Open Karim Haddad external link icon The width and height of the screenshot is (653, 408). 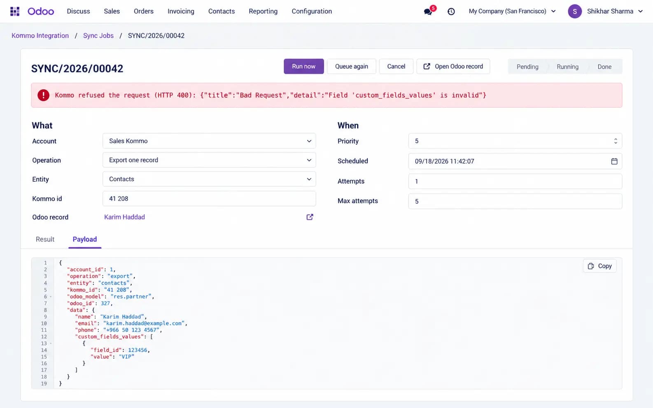pos(310,217)
